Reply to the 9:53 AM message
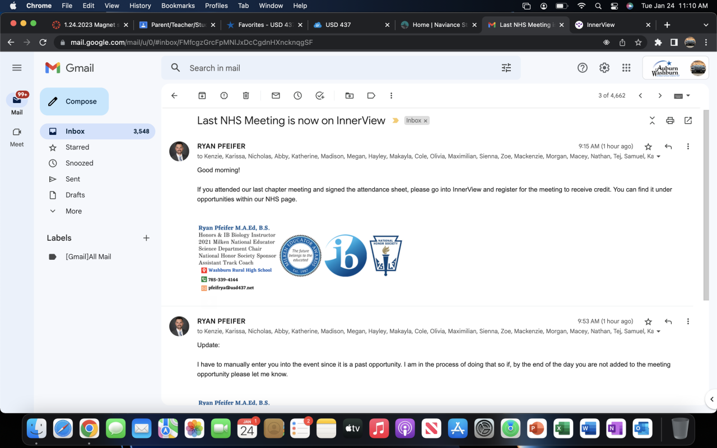The width and height of the screenshot is (717, 448). [668, 321]
